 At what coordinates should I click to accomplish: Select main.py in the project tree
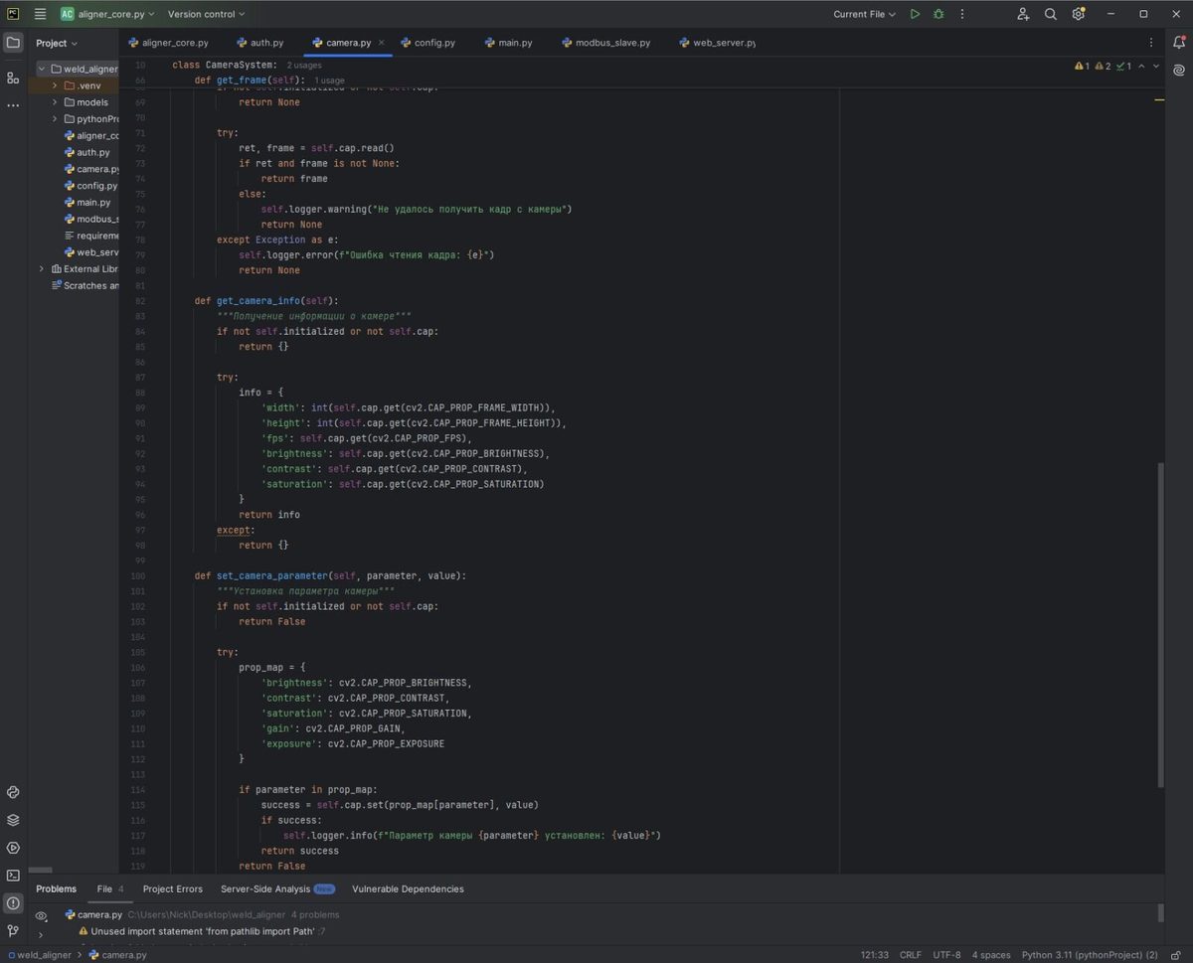click(93, 202)
